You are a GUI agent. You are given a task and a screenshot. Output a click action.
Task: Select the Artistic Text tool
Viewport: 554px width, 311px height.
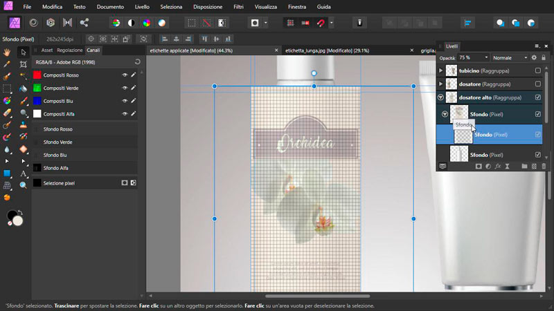pyautogui.click(x=24, y=173)
